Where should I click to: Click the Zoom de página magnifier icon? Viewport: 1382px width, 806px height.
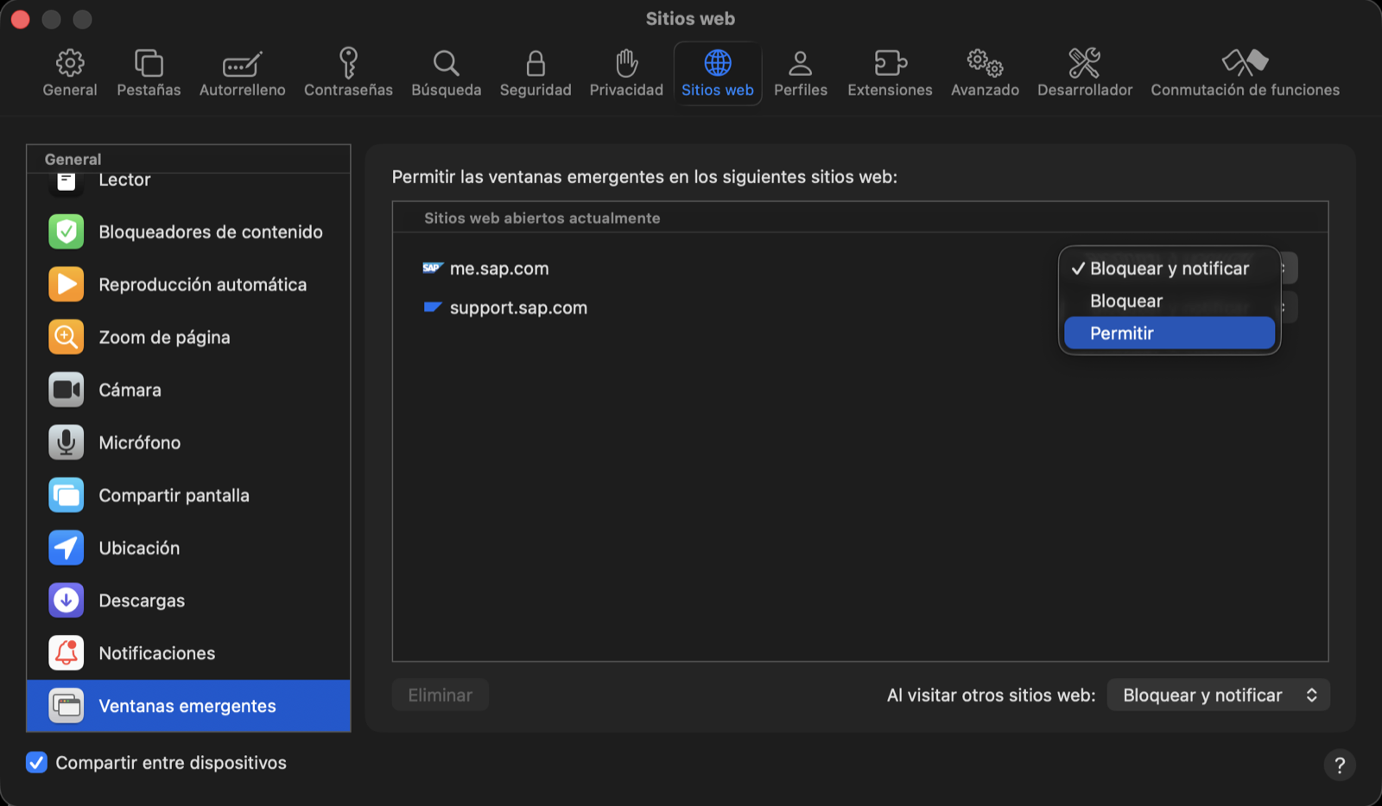(x=67, y=337)
